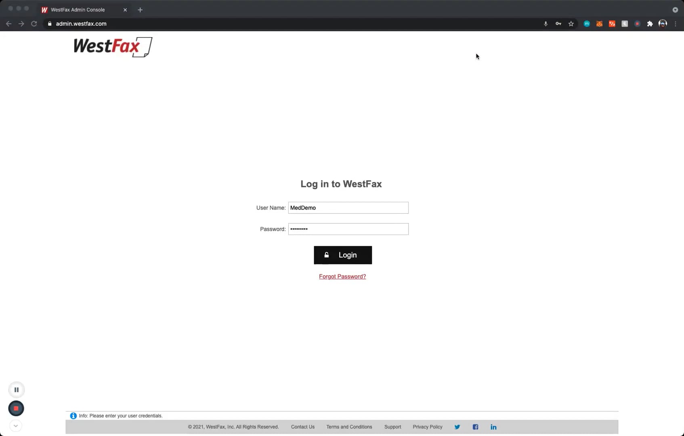Expand the recorder options chevron

click(16, 426)
